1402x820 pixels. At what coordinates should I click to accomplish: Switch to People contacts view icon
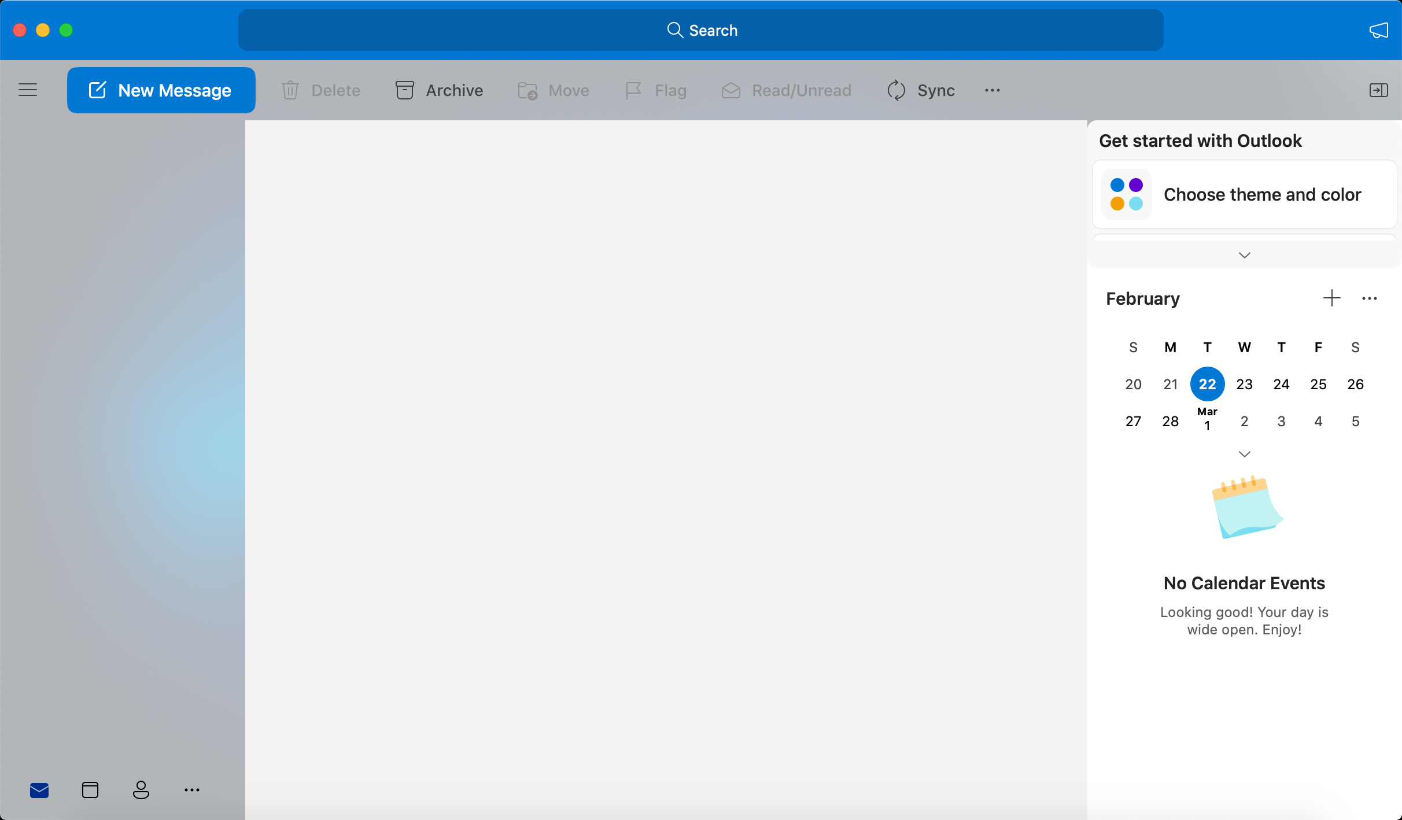pos(141,790)
